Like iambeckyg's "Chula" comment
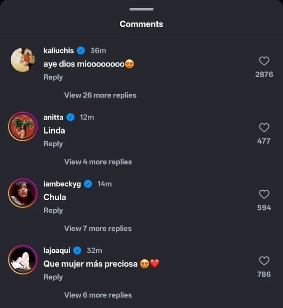This screenshot has height=308, width=283. (264, 194)
